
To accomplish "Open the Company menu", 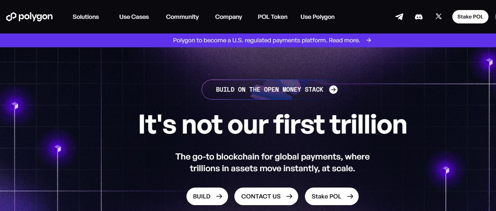I will pos(228,17).
